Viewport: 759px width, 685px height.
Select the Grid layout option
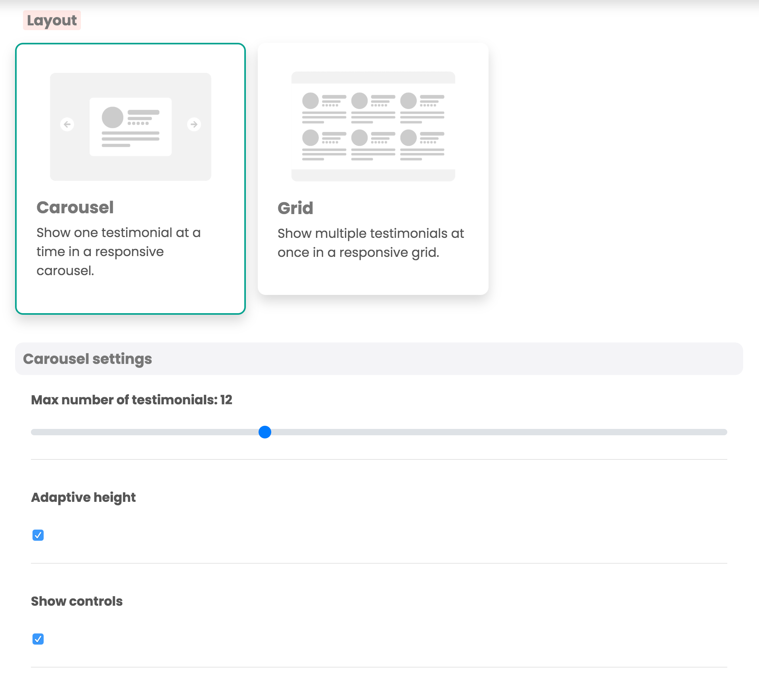[373, 168]
